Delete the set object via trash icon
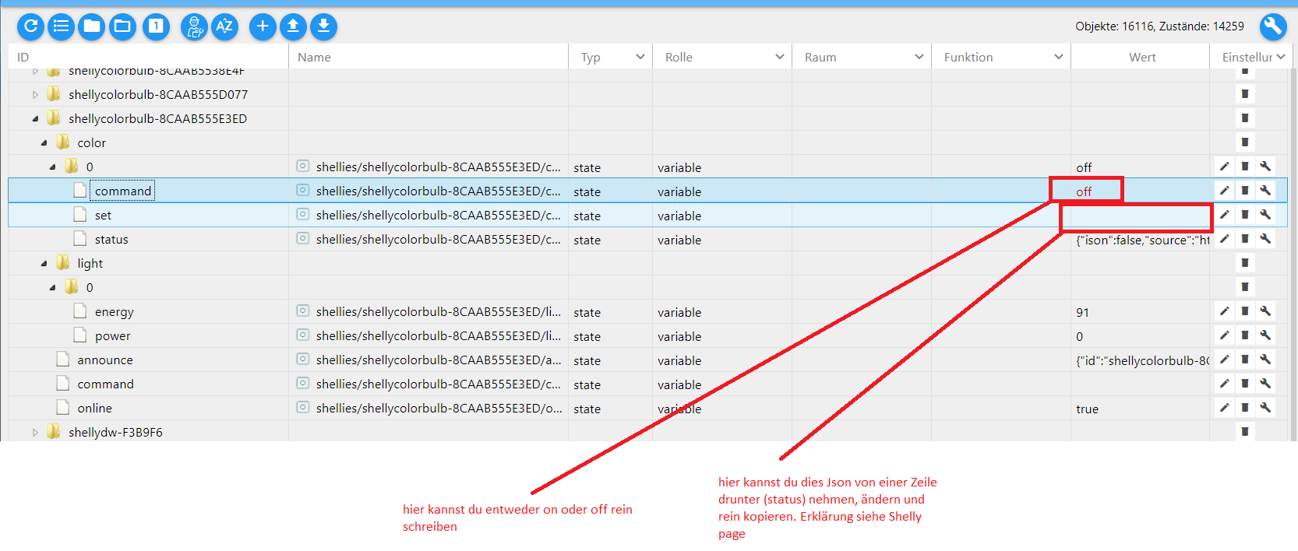Screen dimensions: 1298x551 pyautogui.click(x=1245, y=215)
